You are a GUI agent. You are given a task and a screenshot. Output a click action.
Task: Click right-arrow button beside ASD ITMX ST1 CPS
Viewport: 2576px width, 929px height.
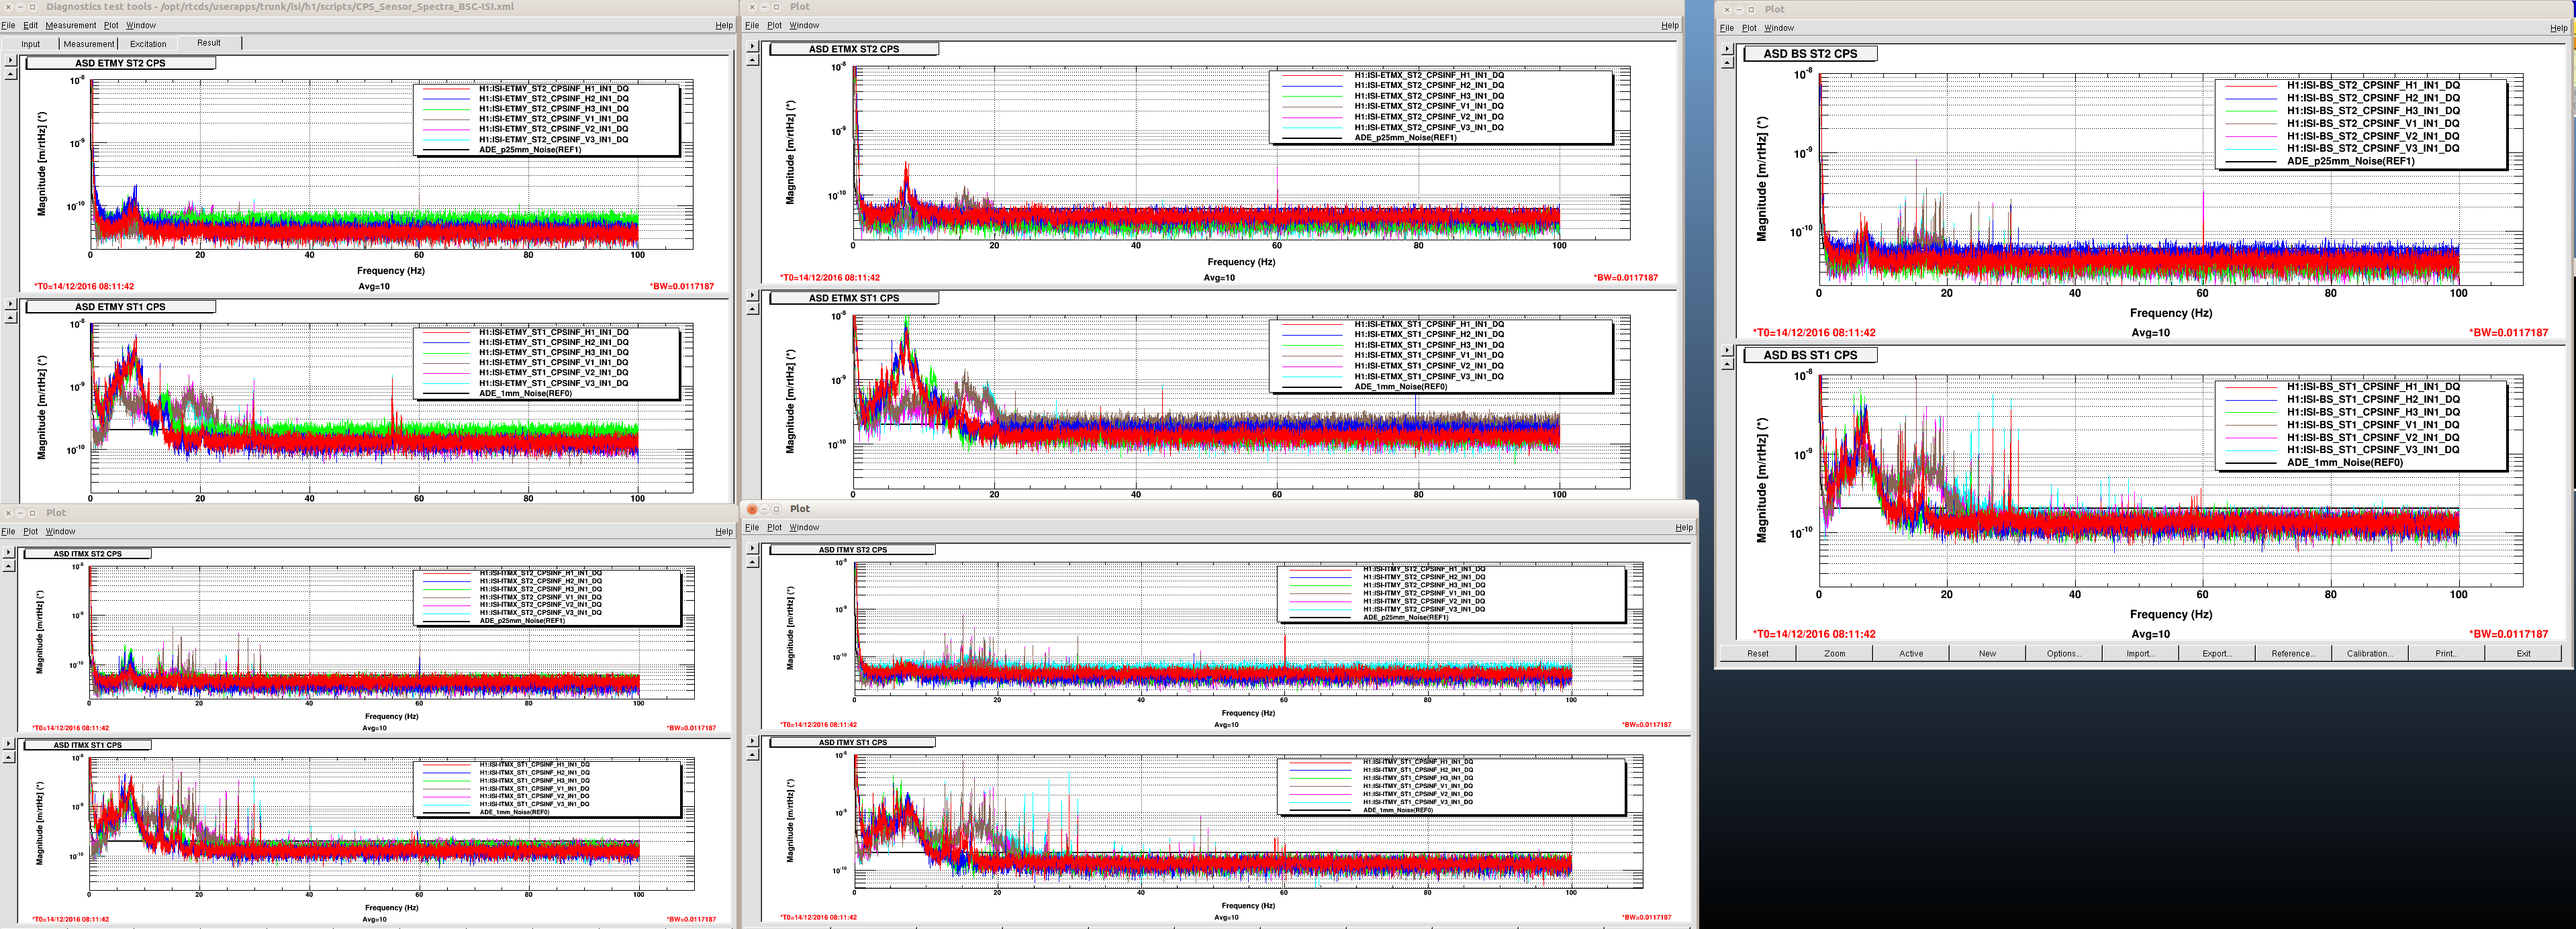9,743
